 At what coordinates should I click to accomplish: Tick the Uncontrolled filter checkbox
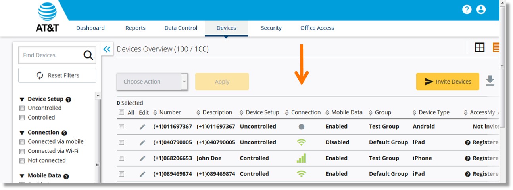click(22, 108)
